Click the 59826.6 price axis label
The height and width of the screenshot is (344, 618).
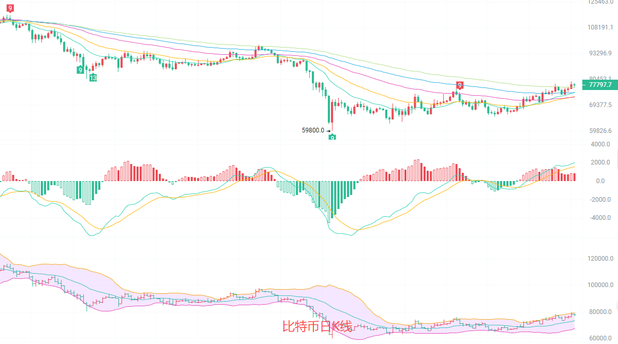[x=600, y=131]
